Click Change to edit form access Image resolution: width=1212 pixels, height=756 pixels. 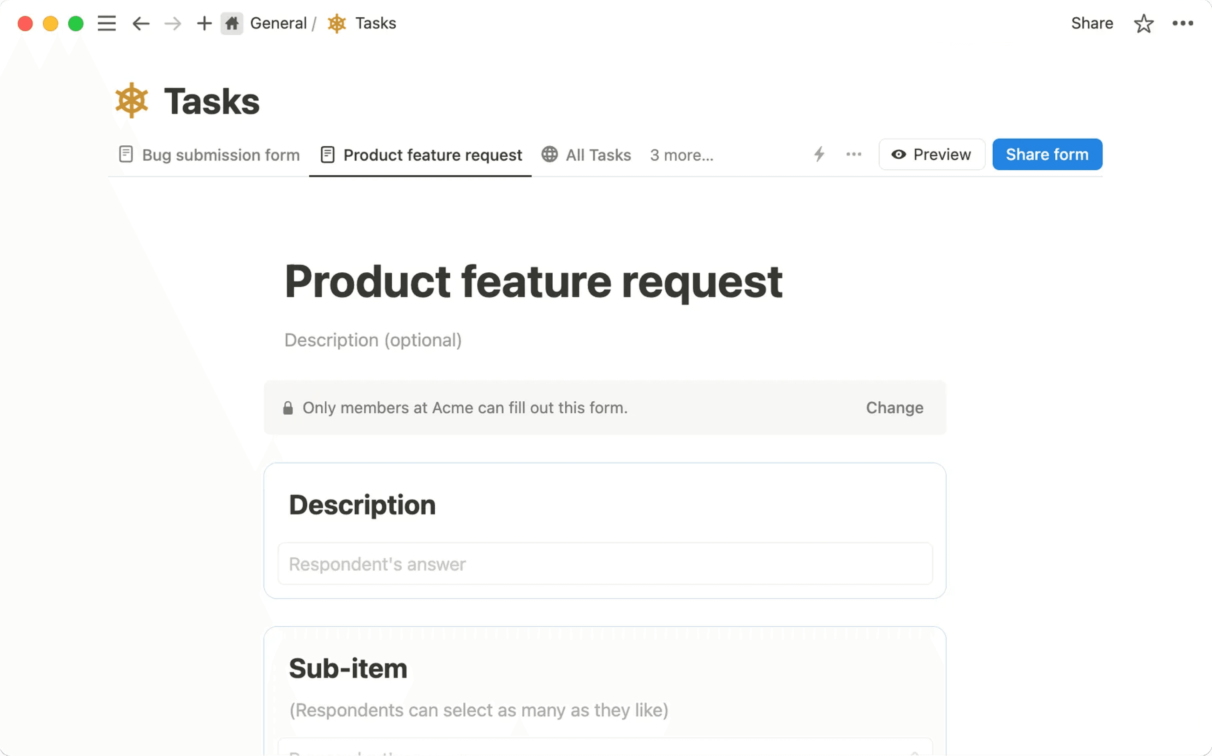tap(894, 408)
